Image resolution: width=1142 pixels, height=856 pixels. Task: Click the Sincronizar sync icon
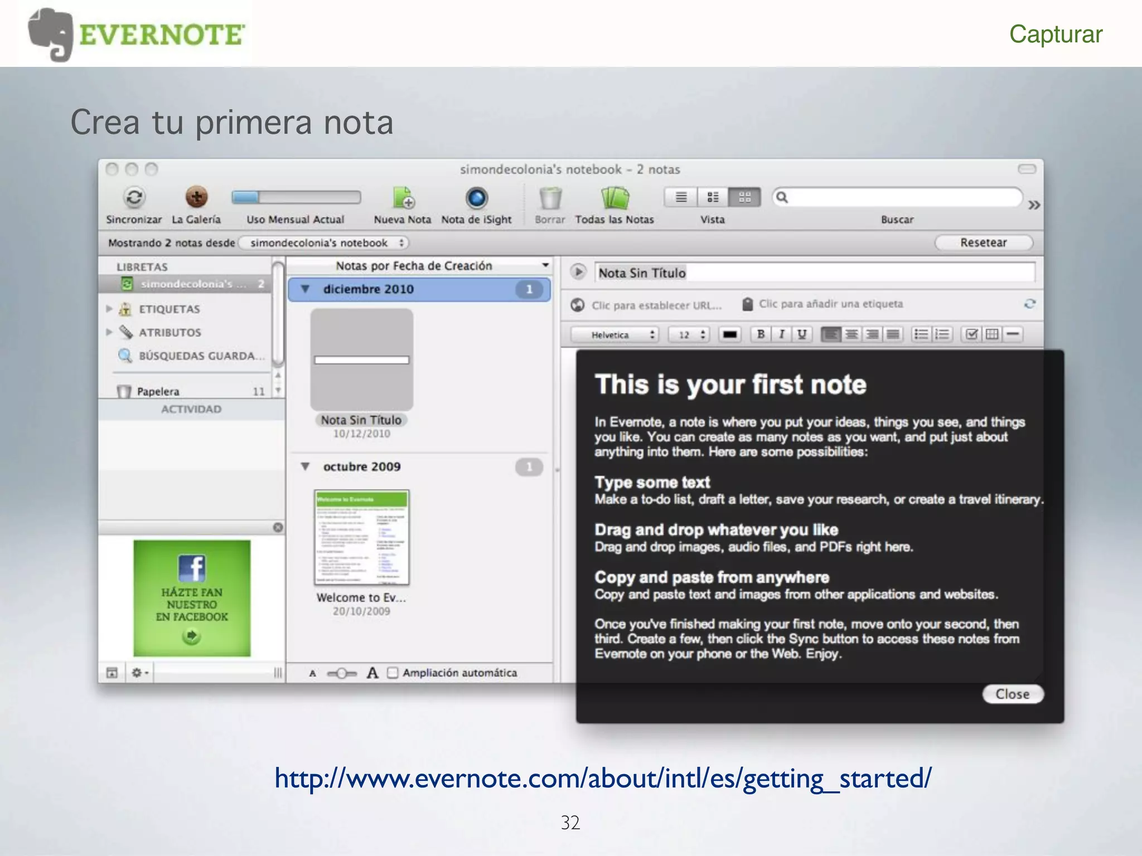tap(134, 198)
